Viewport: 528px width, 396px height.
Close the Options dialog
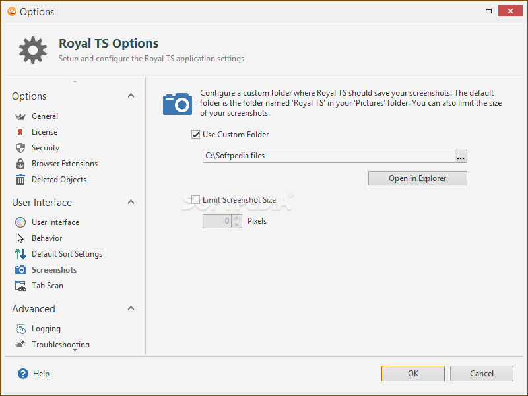pyautogui.click(x=510, y=11)
